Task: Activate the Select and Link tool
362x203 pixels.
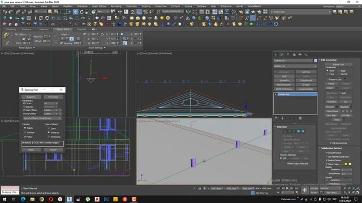Action: pyautogui.click(x=18, y=12)
